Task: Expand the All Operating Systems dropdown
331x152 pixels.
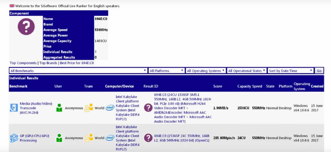Action: click(206, 71)
